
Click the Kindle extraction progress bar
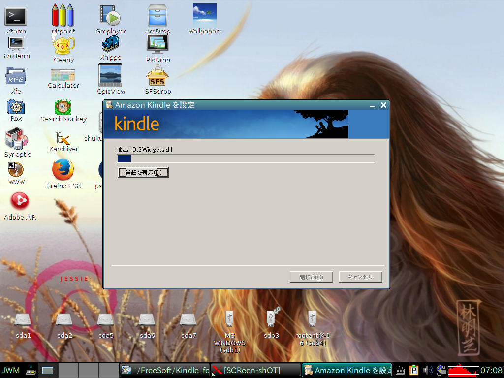point(246,158)
